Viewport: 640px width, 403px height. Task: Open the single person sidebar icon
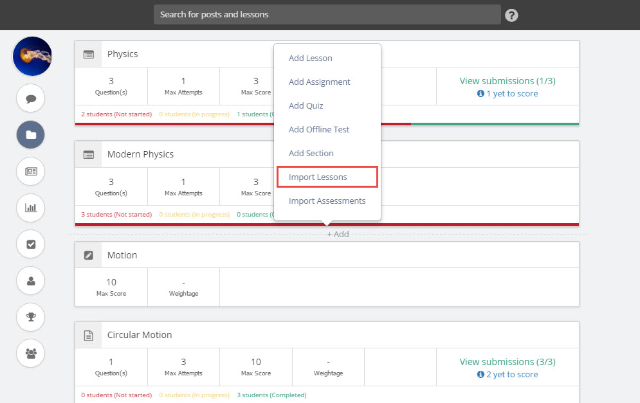[31, 281]
